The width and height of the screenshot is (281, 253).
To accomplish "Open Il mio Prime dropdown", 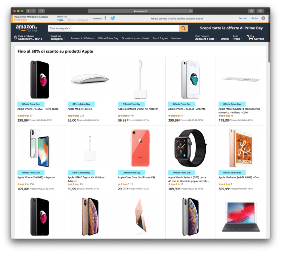I will pos(237,37).
